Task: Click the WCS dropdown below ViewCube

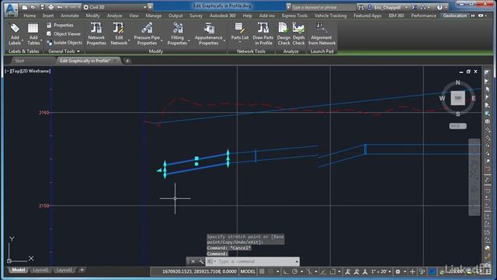Action: click(457, 126)
